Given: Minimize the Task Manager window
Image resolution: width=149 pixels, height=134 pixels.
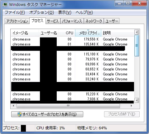Looking at the screenshot, I should (x=119, y=3).
